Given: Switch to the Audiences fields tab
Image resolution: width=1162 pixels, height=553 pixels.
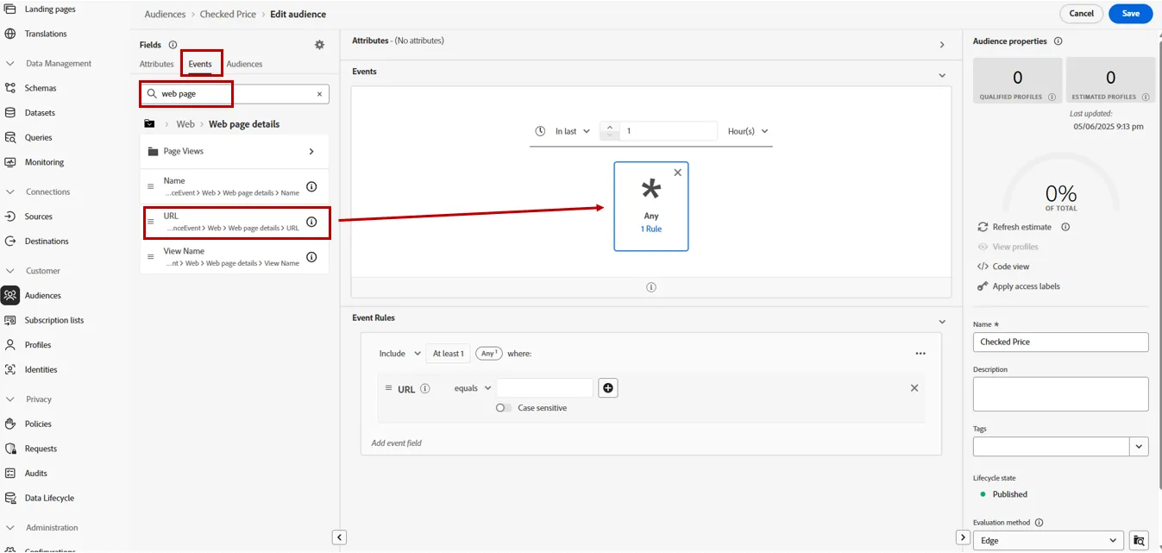Looking at the screenshot, I should [x=244, y=64].
